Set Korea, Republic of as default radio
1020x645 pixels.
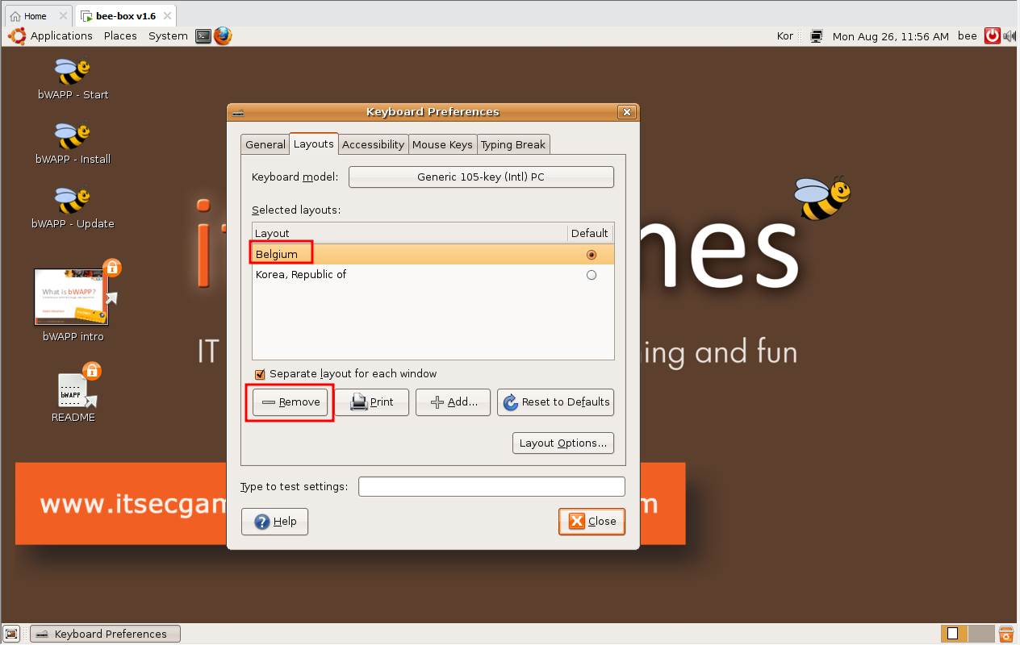click(x=592, y=275)
